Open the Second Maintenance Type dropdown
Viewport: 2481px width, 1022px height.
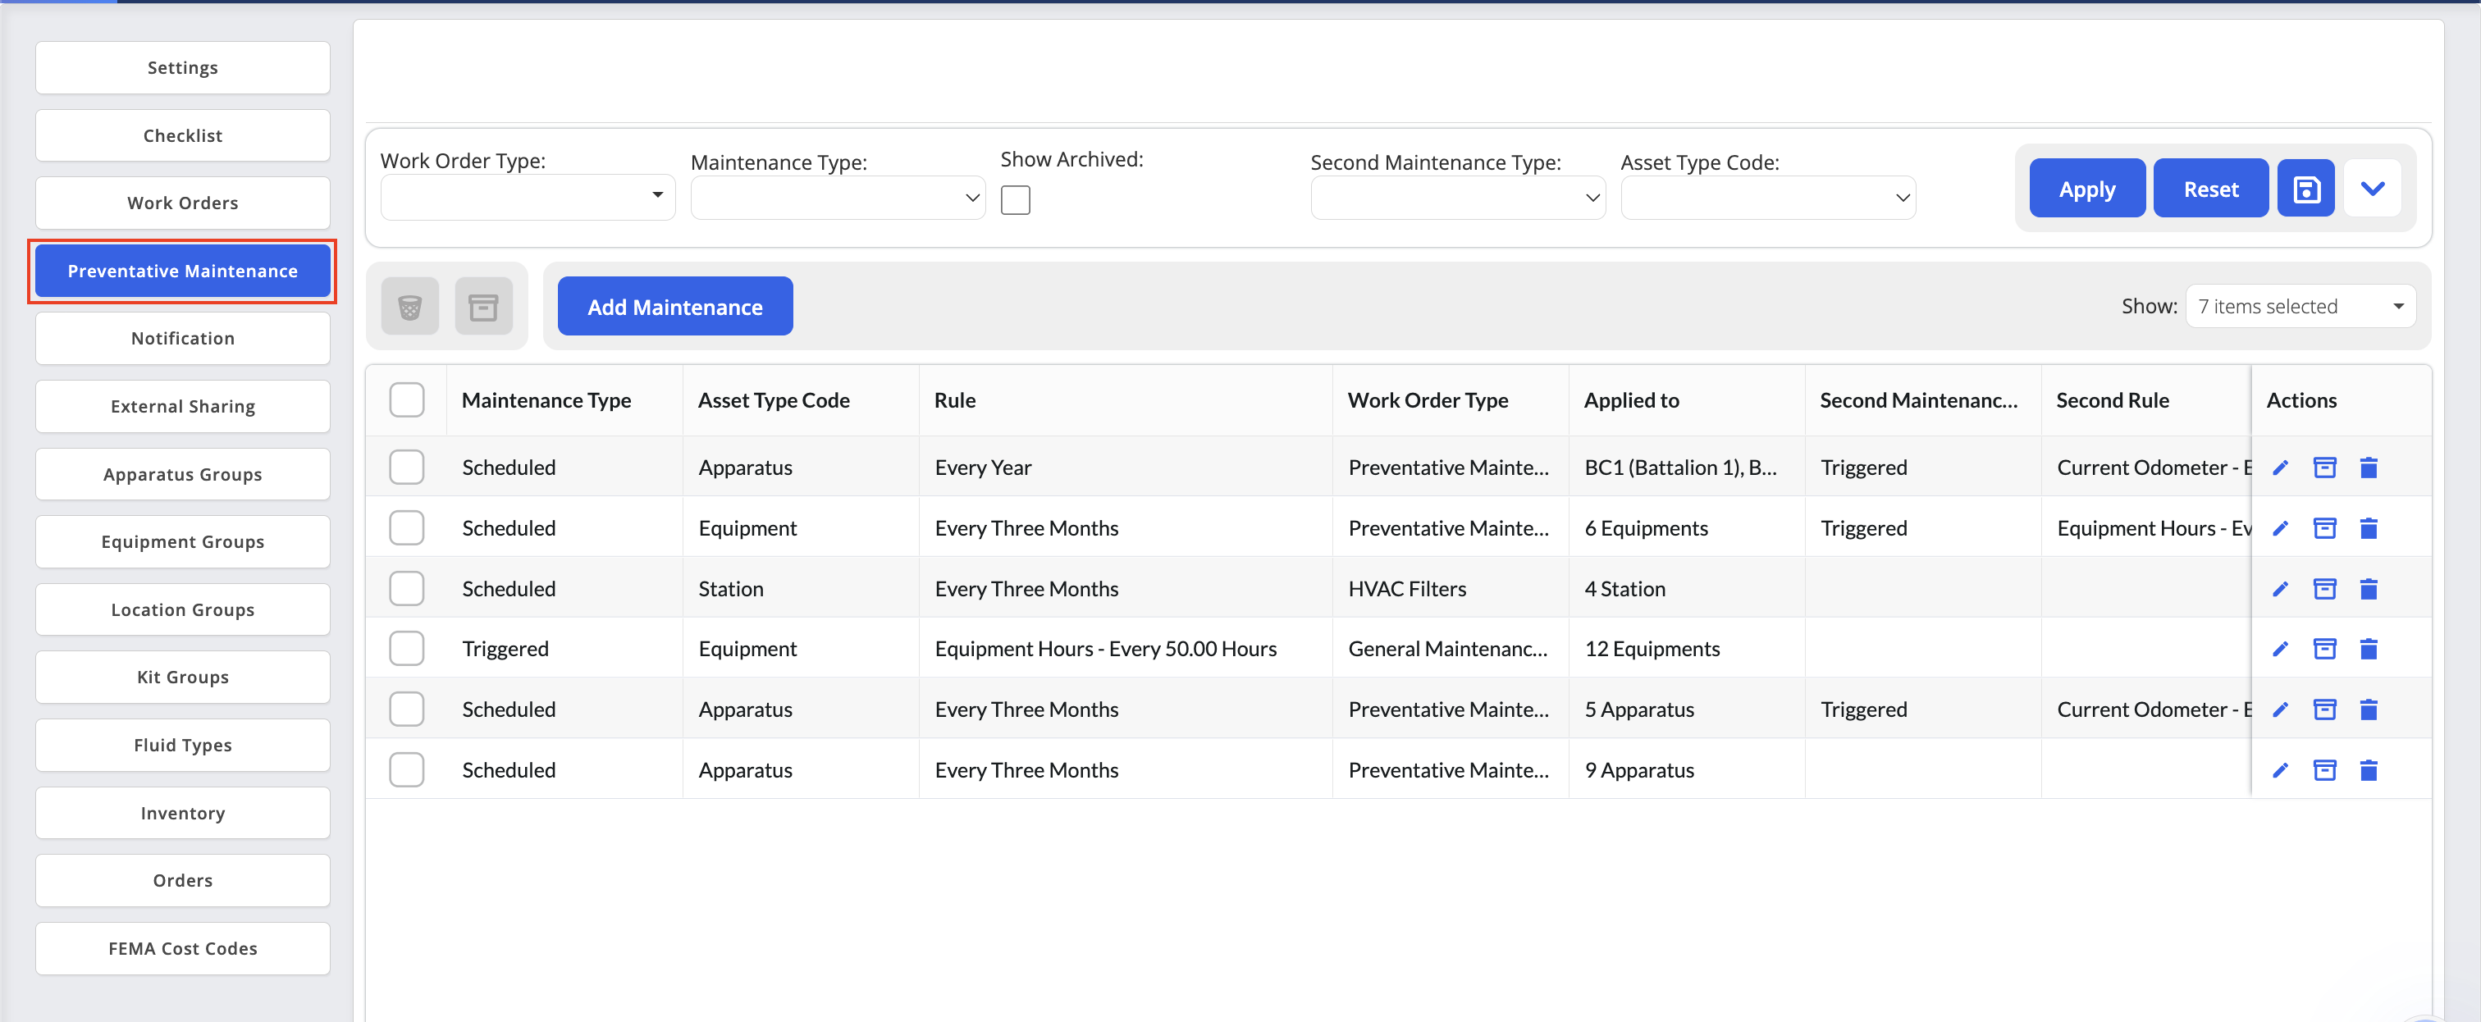(x=1458, y=198)
